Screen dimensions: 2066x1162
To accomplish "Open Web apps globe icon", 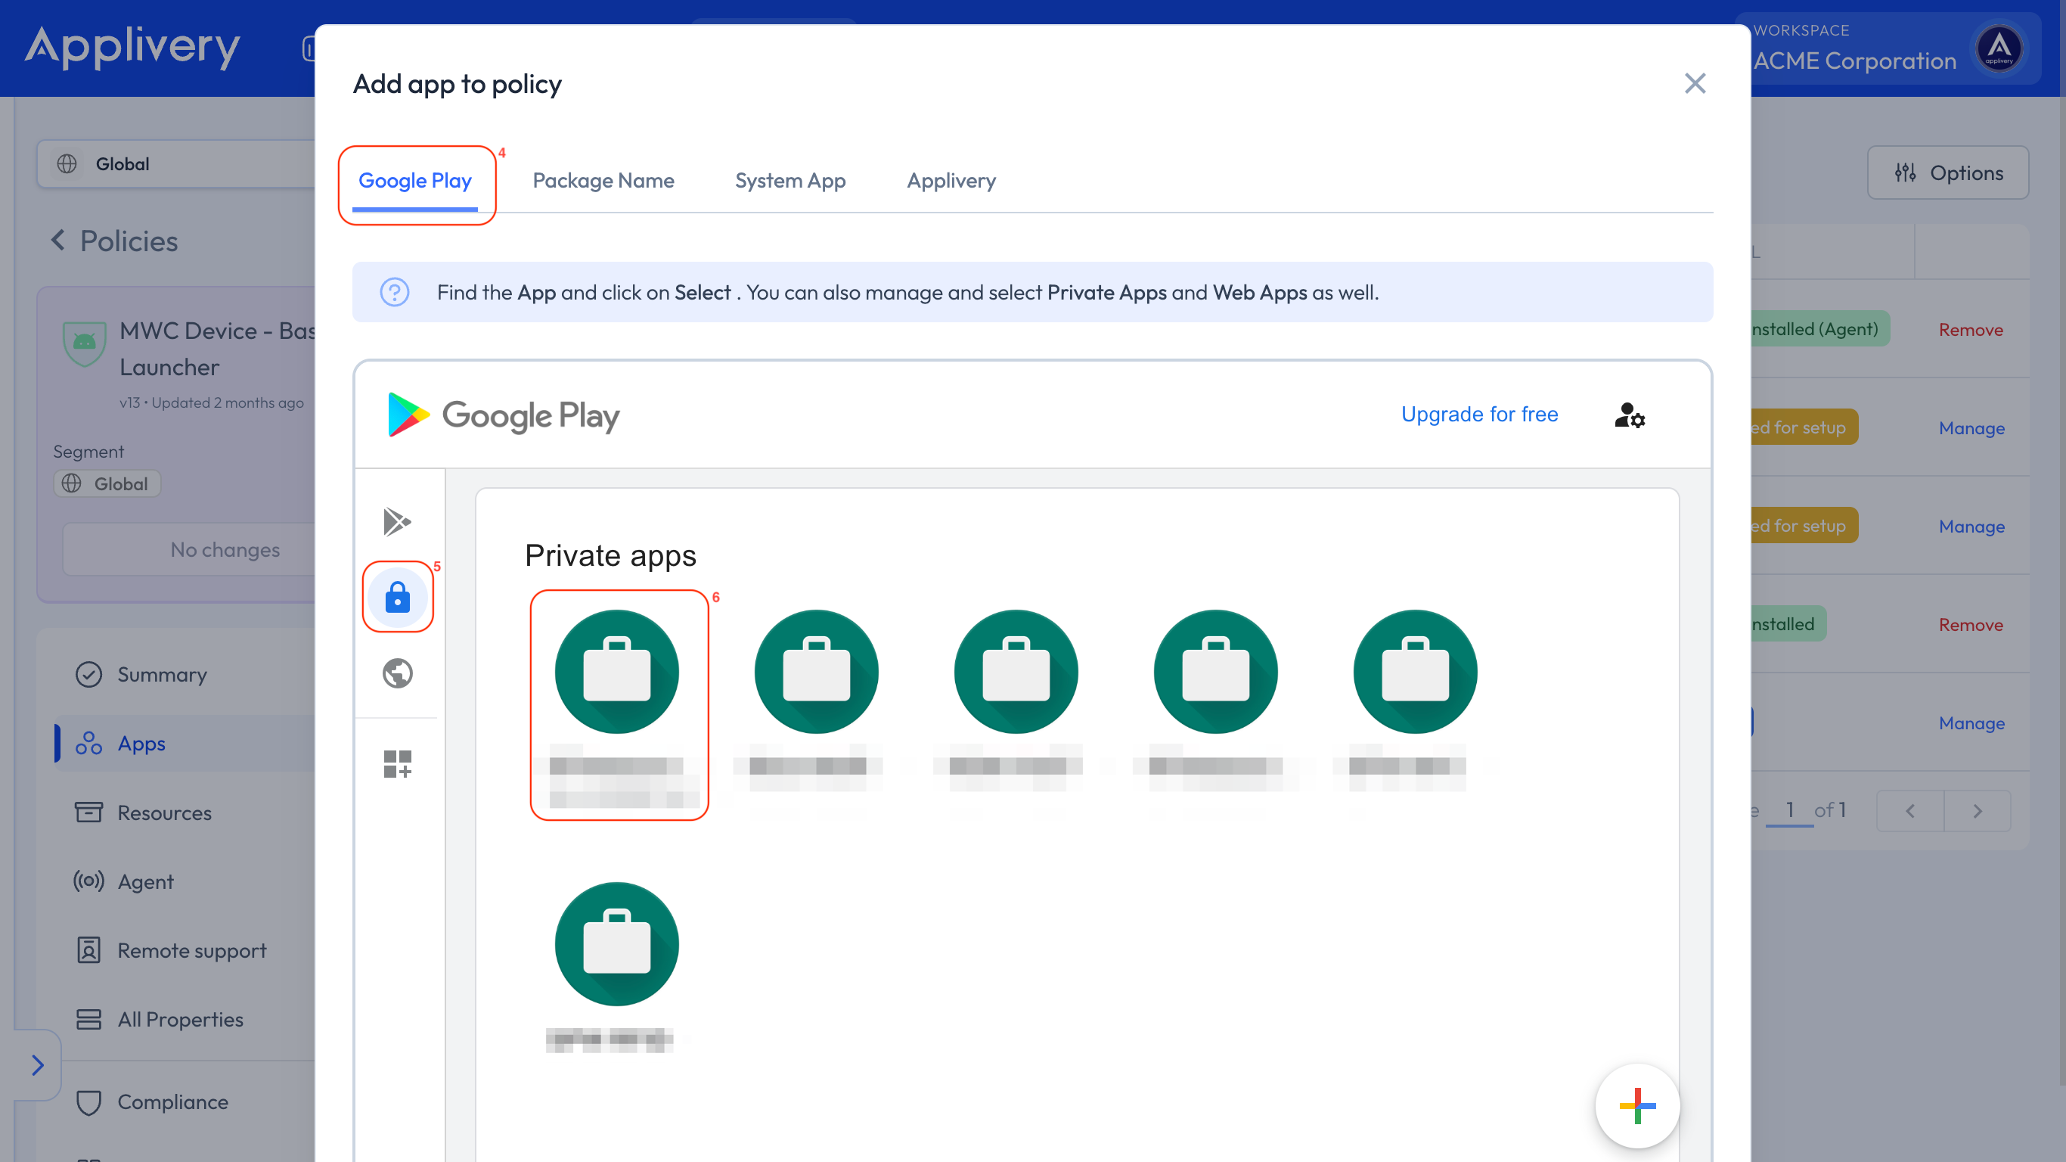I will click(398, 673).
